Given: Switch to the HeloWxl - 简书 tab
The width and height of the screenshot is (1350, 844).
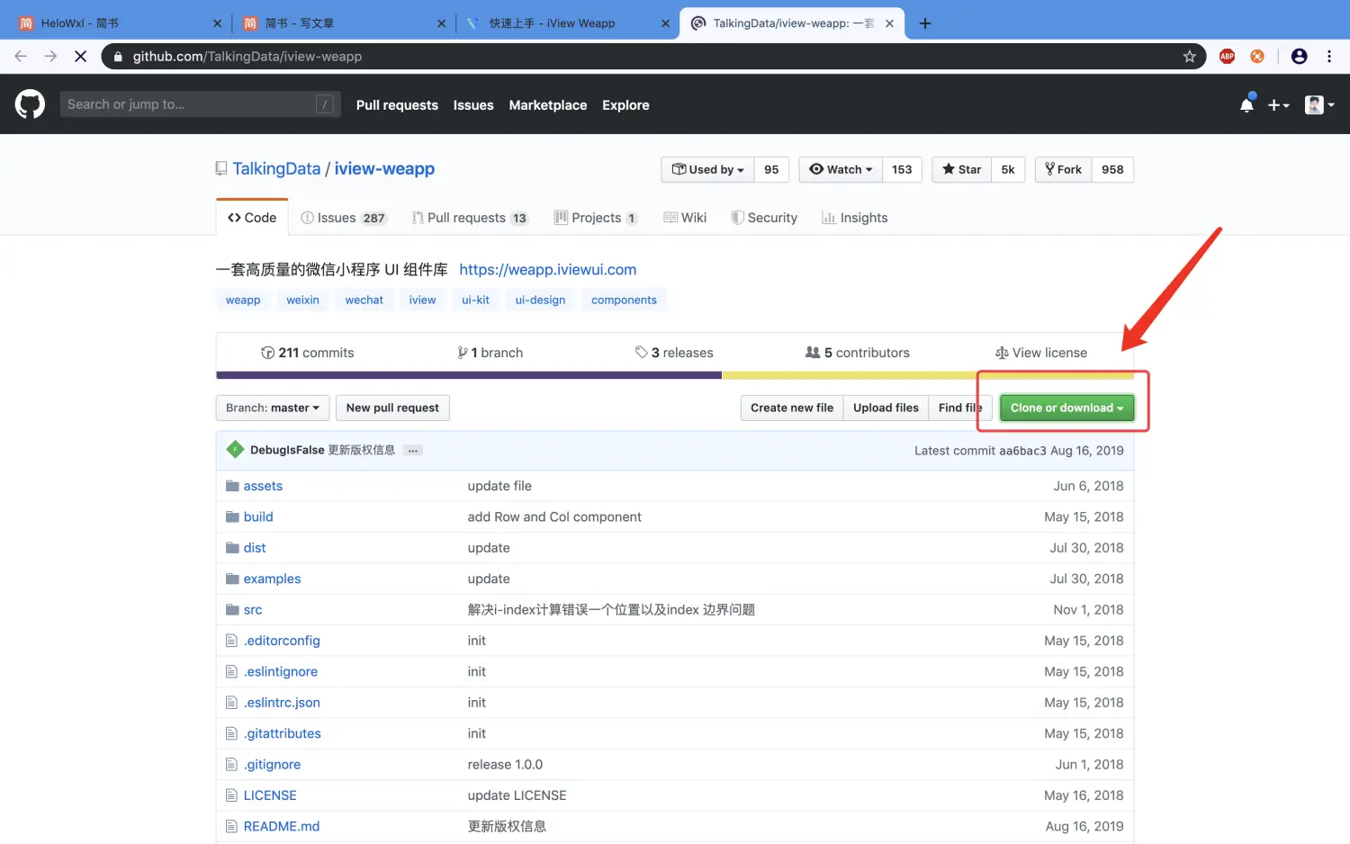Looking at the screenshot, I should (120, 23).
